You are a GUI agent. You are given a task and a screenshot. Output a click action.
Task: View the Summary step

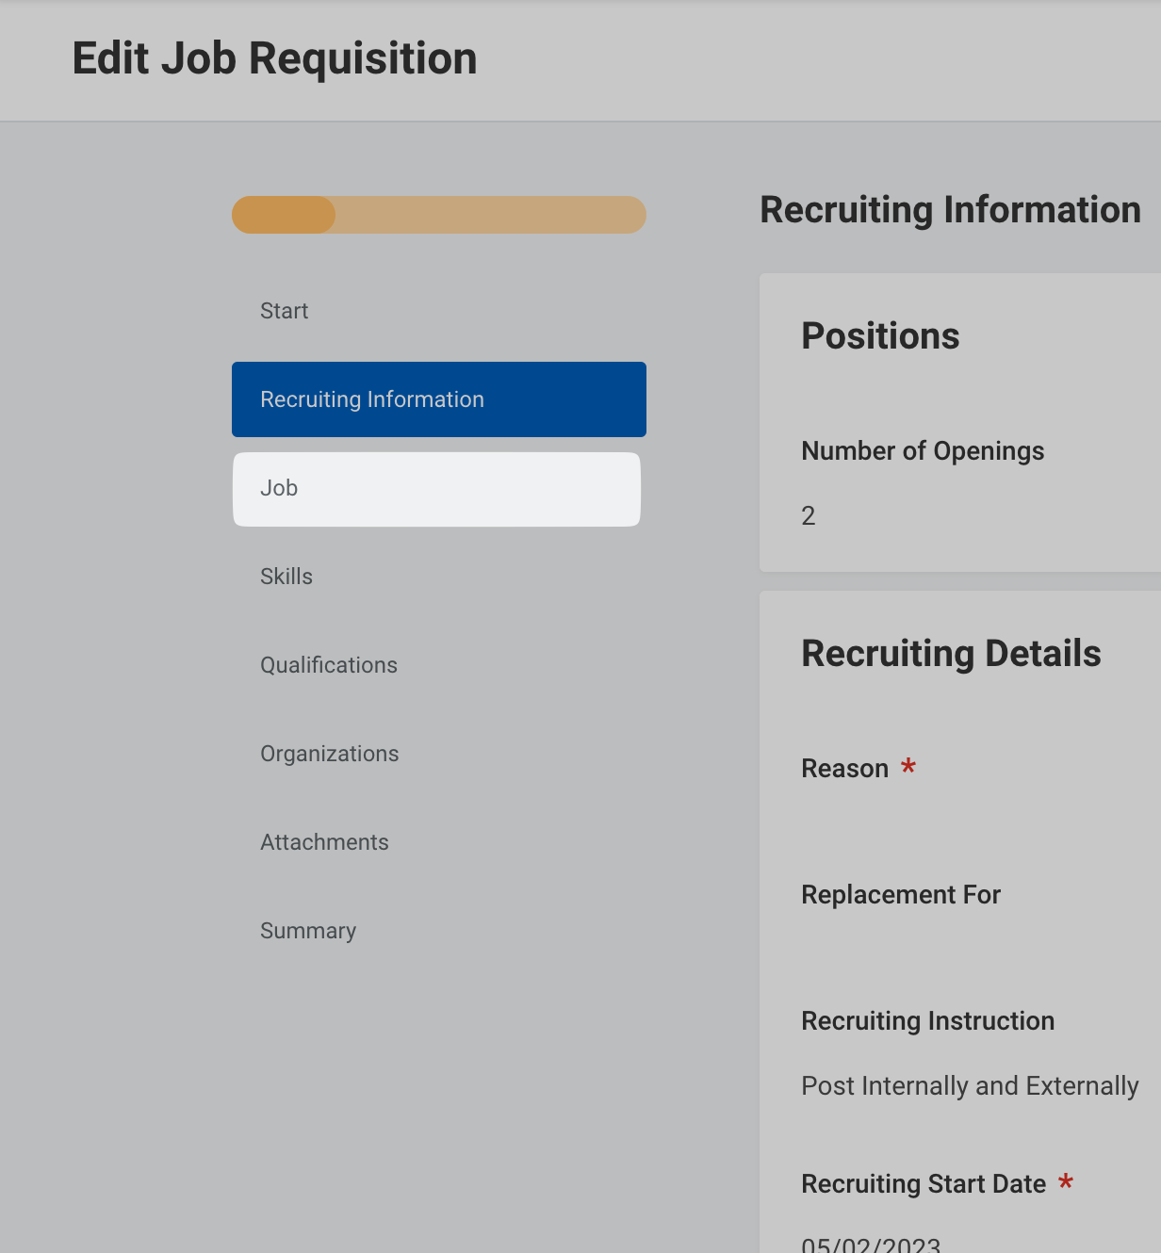[x=438, y=931]
